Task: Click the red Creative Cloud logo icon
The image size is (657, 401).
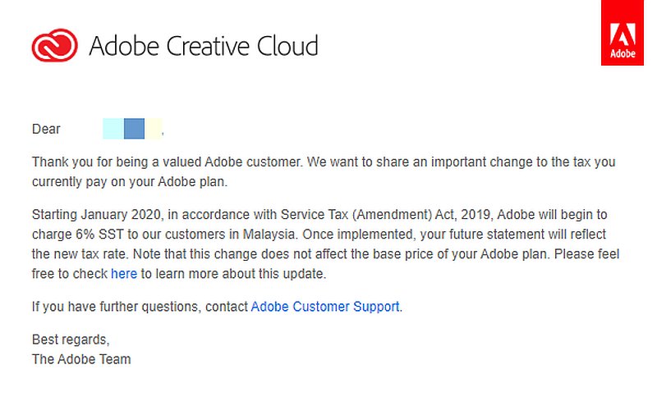Action: pyautogui.click(x=54, y=45)
